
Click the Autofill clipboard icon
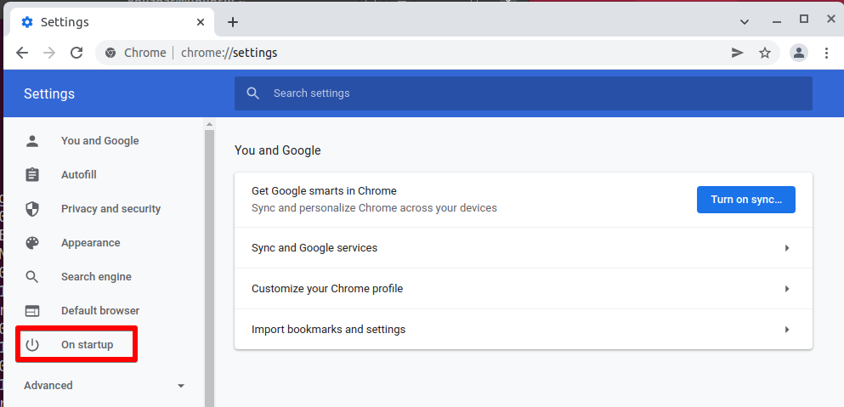pos(32,175)
